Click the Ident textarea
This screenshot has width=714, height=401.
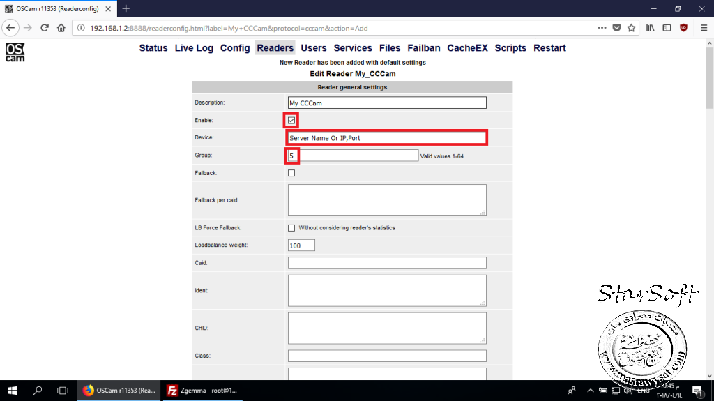387,291
